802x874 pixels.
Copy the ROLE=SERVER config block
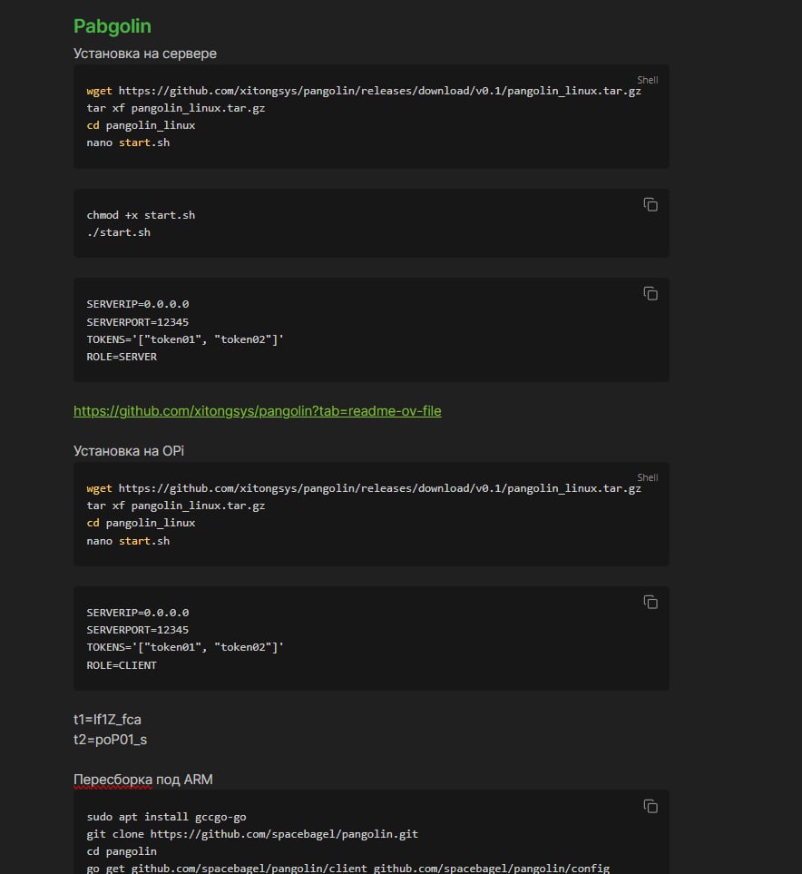coord(650,293)
